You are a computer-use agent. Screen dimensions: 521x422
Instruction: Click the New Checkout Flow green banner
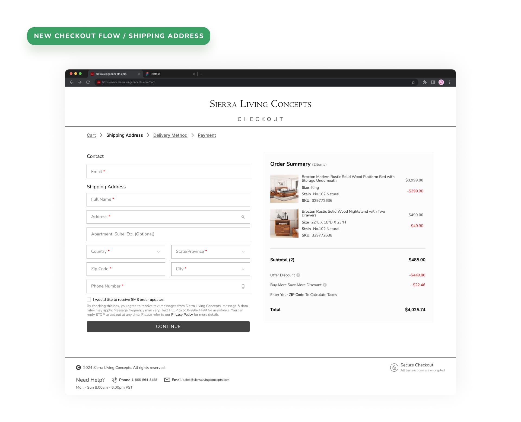119,36
